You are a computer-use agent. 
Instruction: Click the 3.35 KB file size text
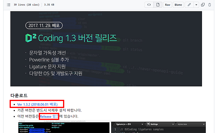click(x=49, y=5)
